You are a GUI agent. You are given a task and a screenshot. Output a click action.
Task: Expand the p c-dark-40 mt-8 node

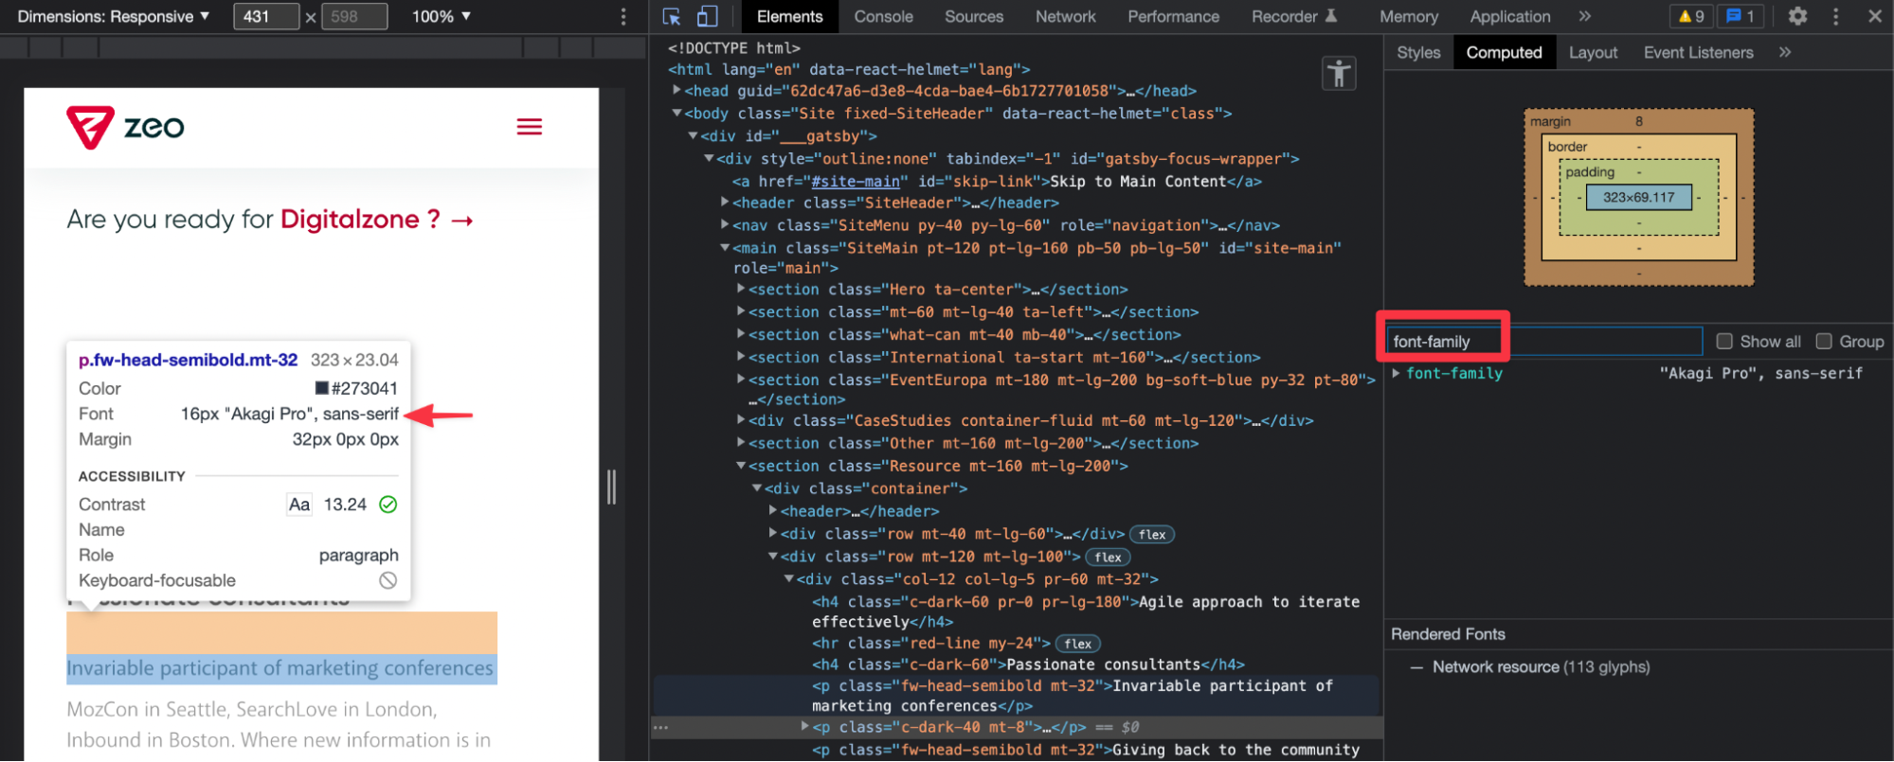pyautogui.click(x=804, y=727)
